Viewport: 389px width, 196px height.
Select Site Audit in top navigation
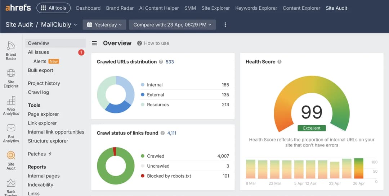[336, 8]
